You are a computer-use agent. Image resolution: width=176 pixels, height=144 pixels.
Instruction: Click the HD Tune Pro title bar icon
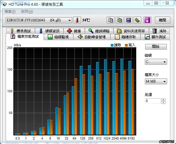(5, 4)
